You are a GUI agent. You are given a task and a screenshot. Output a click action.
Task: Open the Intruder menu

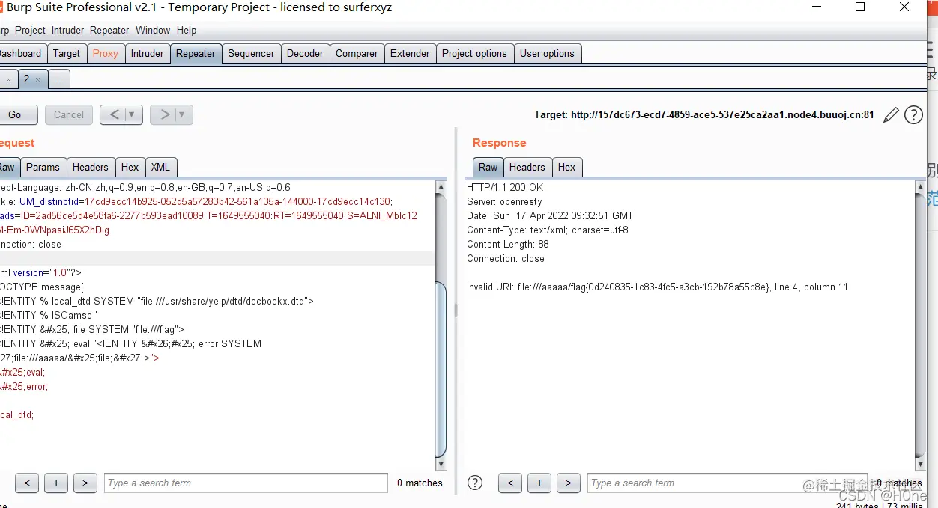click(x=67, y=30)
